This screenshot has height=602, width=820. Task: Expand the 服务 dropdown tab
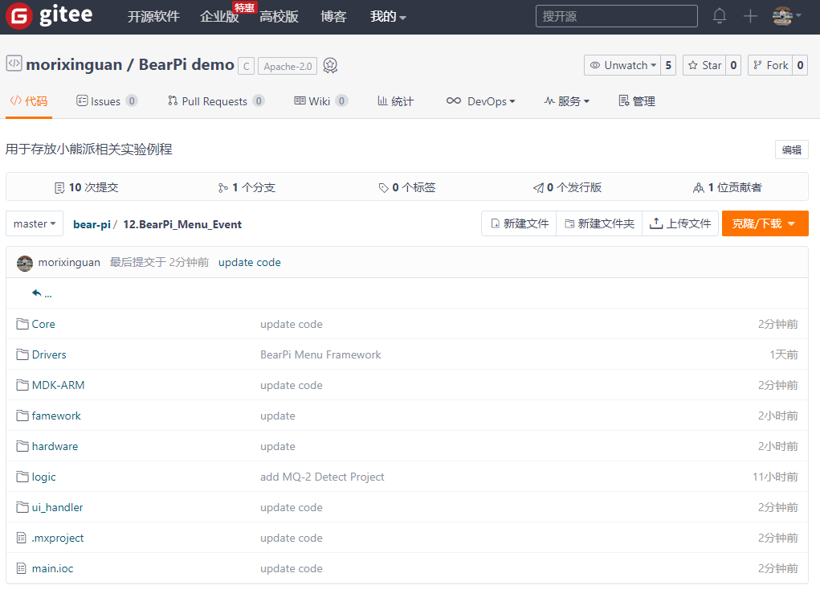(566, 101)
